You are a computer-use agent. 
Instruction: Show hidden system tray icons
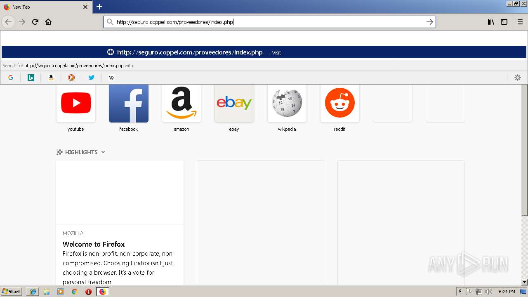point(460,292)
